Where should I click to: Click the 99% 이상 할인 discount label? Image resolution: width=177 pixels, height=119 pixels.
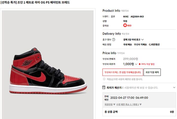pyautogui.click(x=148, y=64)
